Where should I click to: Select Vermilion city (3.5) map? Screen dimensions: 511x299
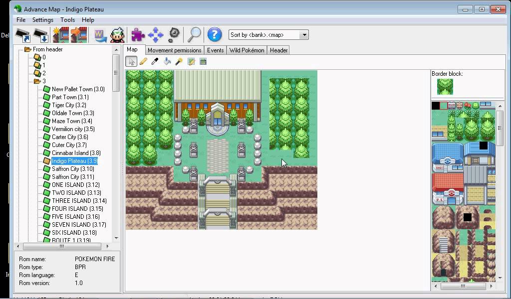(x=73, y=129)
